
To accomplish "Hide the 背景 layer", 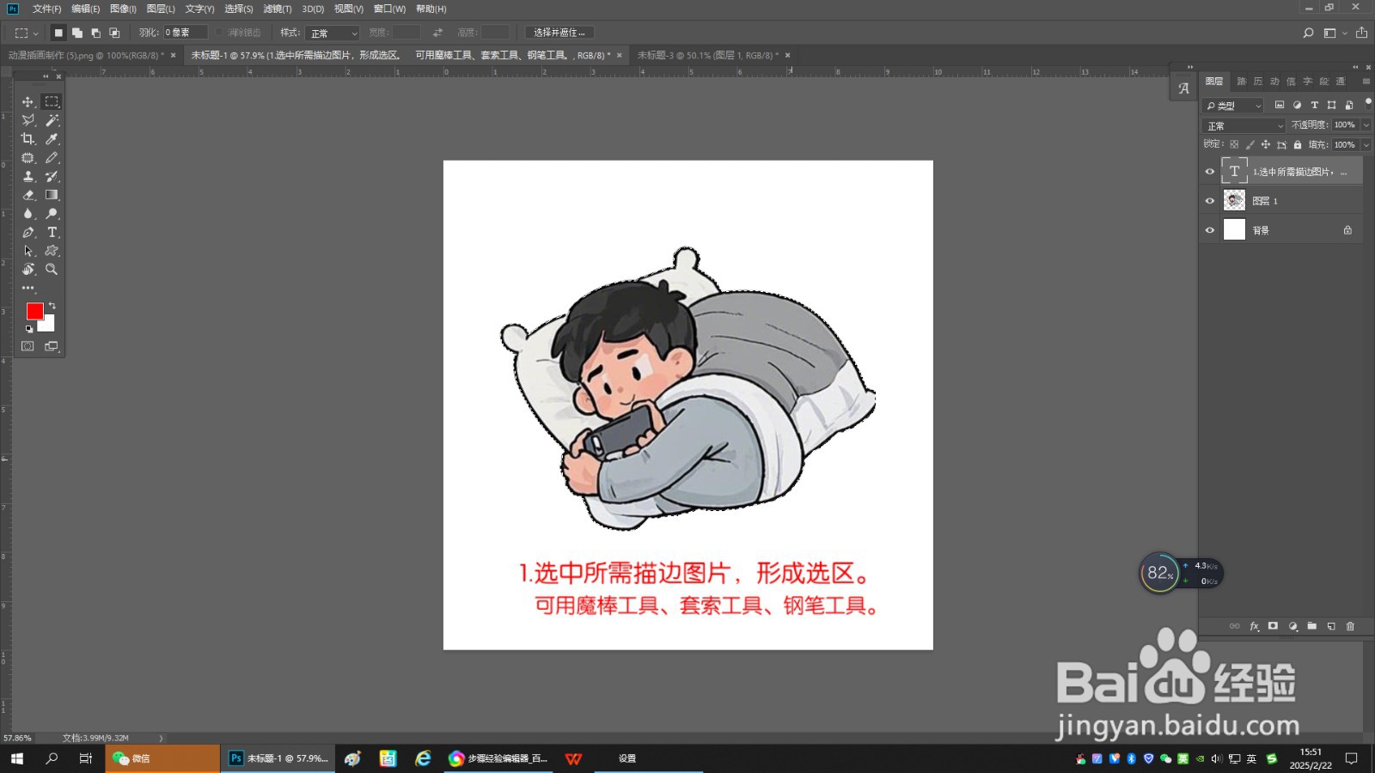I will [x=1210, y=229].
